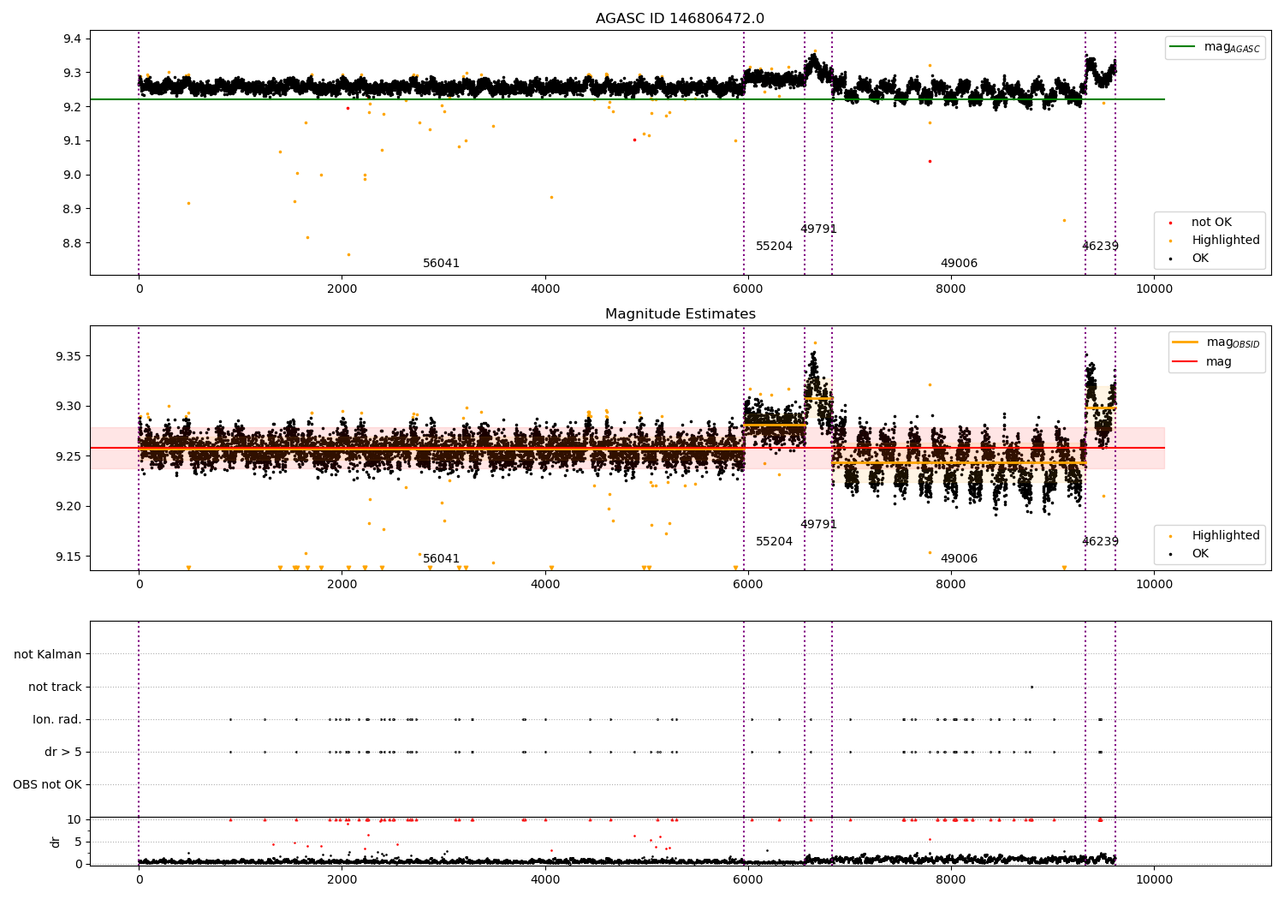Click the 'OBS not OK' row label
The image size is (1284, 899).
[47, 784]
